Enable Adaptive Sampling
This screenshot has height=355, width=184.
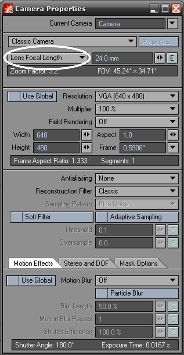tap(137, 217)
